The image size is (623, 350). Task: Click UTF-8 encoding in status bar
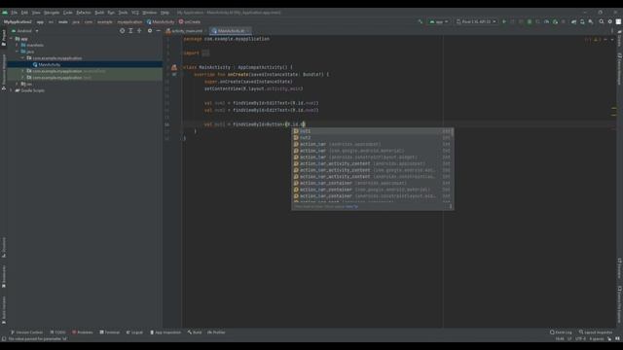[580, 339]
